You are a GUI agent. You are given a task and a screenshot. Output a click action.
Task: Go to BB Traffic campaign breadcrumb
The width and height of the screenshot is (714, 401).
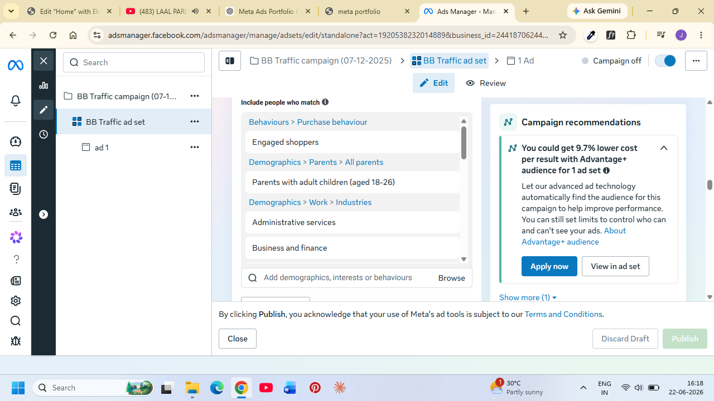321,61
